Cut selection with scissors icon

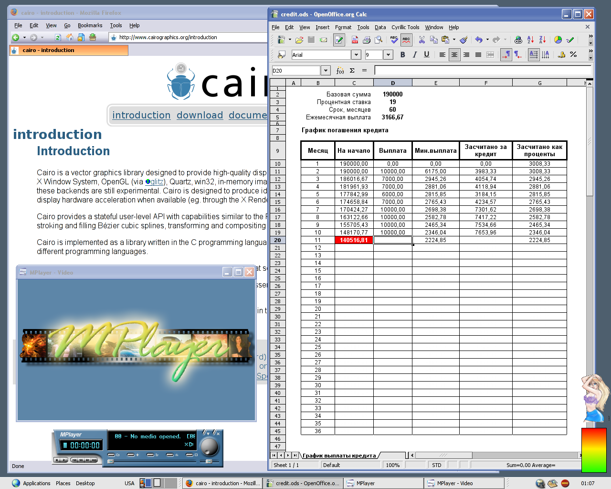(x=421, y=40)
